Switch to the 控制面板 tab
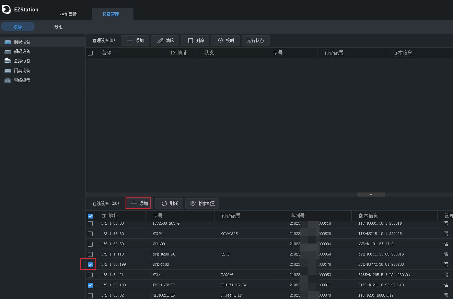453x299 pixels. tap(69, 14)
